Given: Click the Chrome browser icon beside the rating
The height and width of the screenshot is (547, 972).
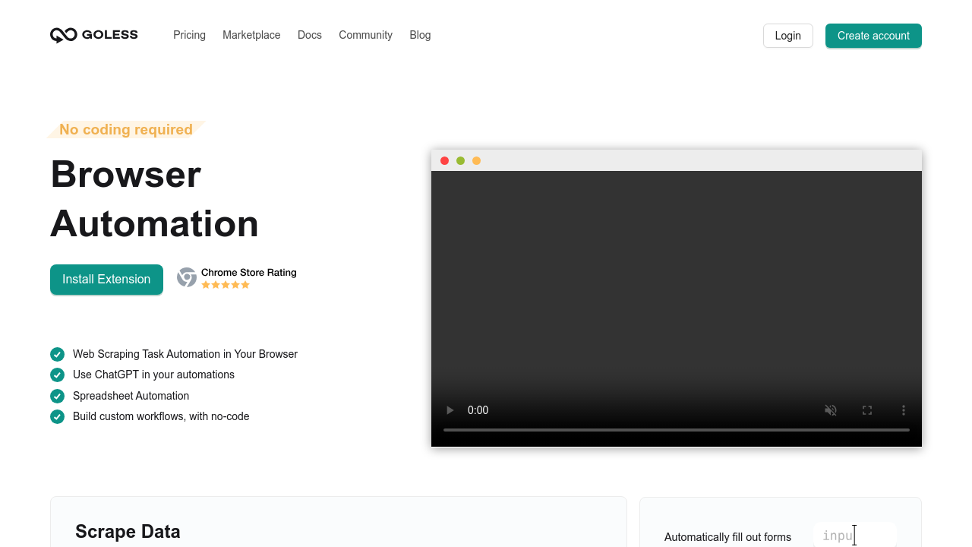Looking at the screenshot, I should pyautogui.click(x=187, y=277).
